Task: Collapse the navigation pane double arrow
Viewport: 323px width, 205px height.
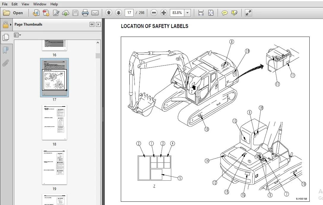Action: (x=92, y=24)
